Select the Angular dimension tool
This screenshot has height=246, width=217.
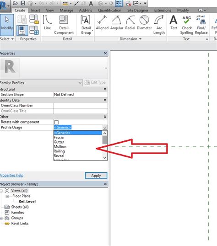pyautogui.click(x=117, y=22)
